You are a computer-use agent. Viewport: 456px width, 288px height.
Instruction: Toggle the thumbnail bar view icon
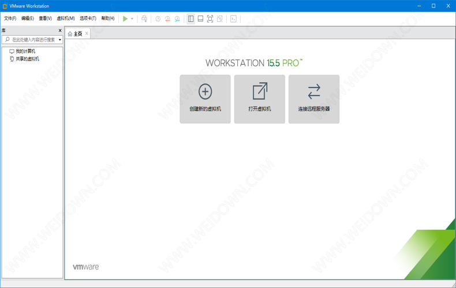click(200, 18)
